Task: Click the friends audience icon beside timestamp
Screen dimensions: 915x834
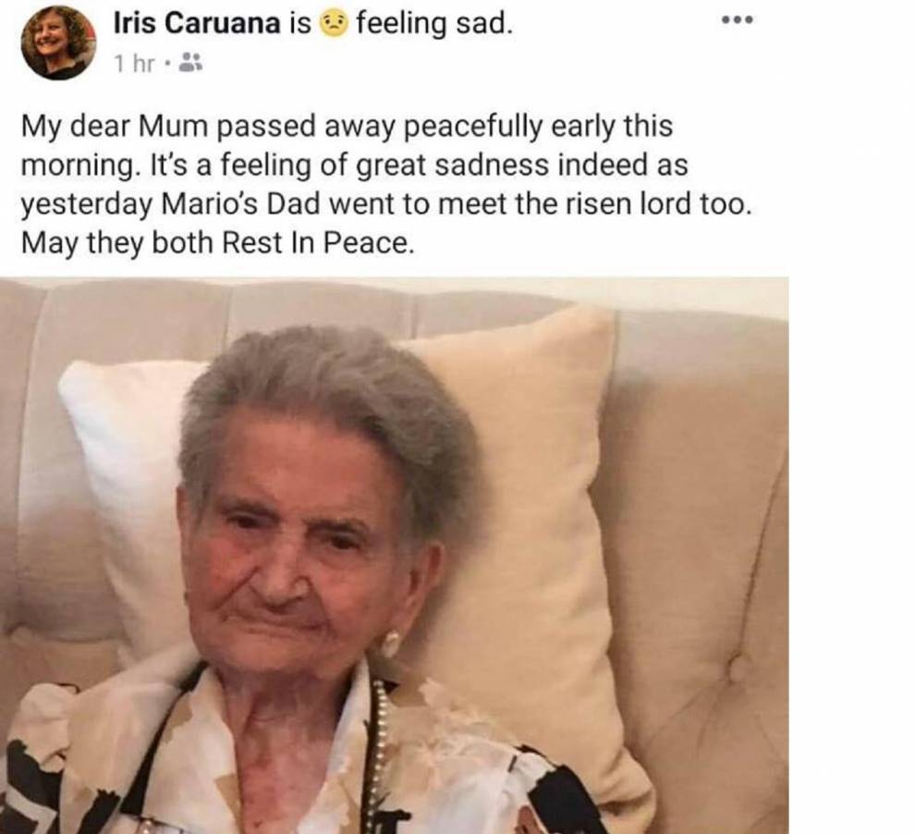Action: point(189,63)
